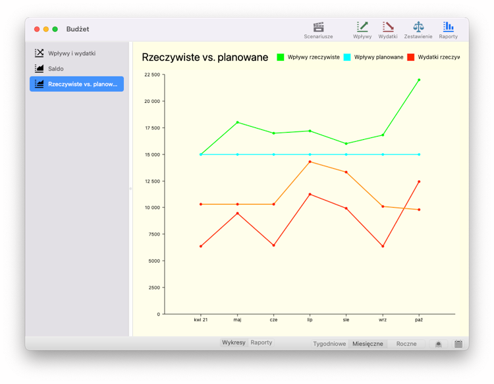Screen dimensions: 494x384
Task: Choose the Tygodniowe period segment
Action: [x=329, y=344]
